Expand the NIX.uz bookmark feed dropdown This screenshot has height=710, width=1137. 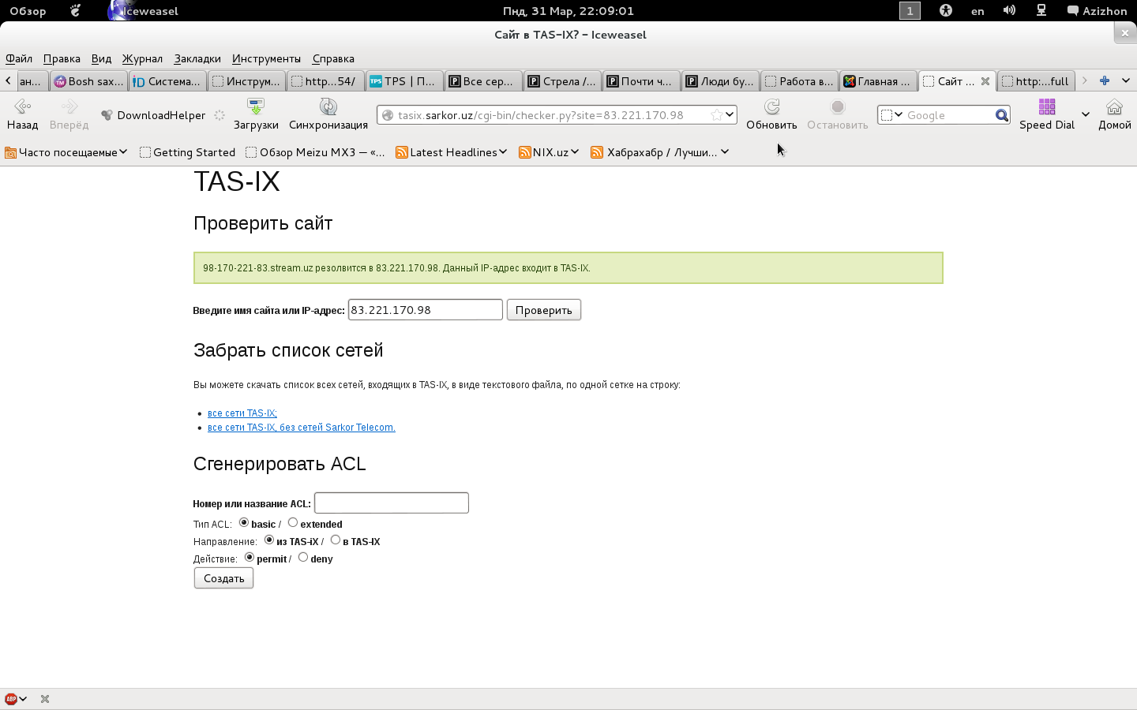550,152
